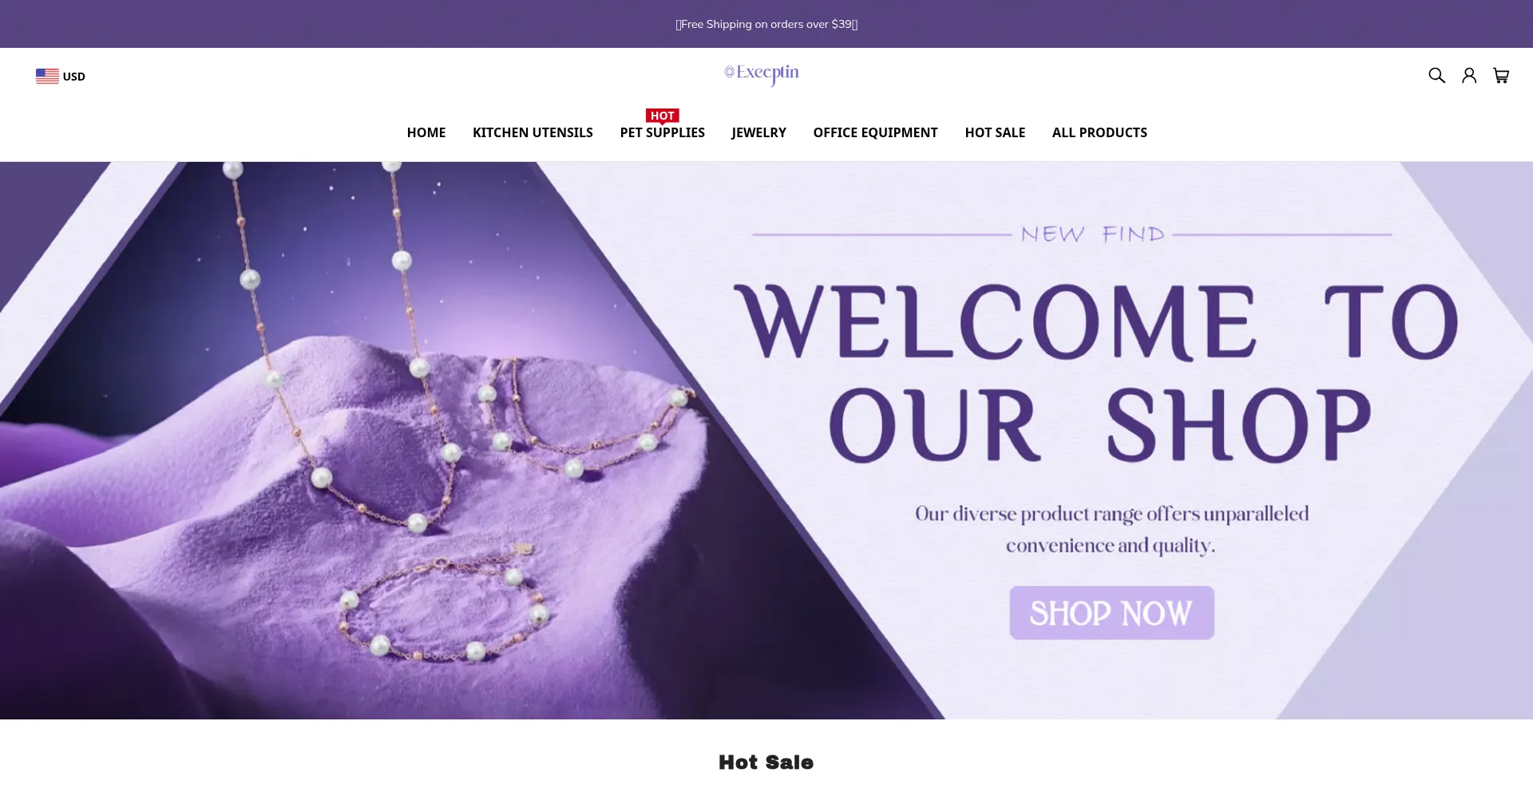Screen dimensions: 1533x792
Task: Open the JEWELRY menu item
Action: click(759, 132)
